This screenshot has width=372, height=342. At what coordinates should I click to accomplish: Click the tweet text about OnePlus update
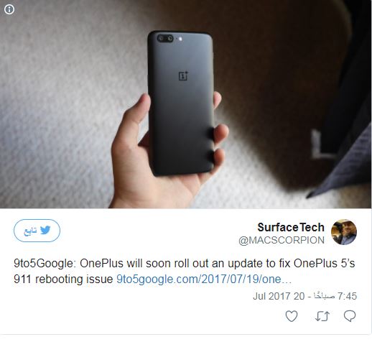[185, 272]
